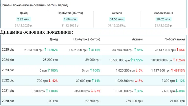
Task: Click the green up arrow beside 1100%
Action: [x=47, y=91]
